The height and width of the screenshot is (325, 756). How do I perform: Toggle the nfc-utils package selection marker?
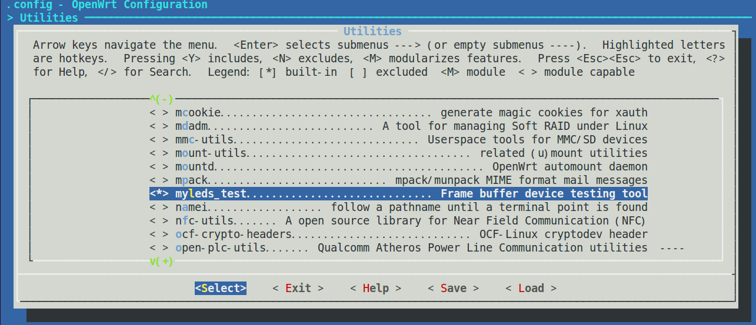coord(159,220)
